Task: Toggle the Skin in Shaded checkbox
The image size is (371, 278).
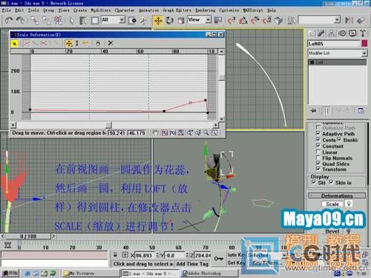Action: tap(331, 182)
